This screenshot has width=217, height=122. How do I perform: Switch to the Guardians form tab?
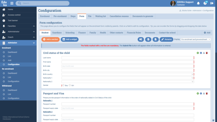coord(57,33)
